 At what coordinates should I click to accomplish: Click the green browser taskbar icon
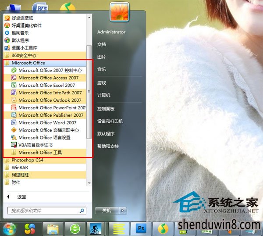[x=75, y=229]
